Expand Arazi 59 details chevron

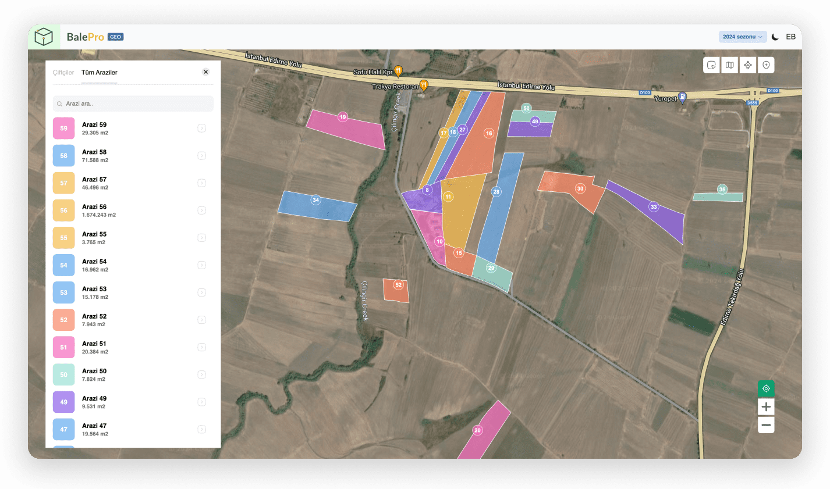click(x=201, y=129)
